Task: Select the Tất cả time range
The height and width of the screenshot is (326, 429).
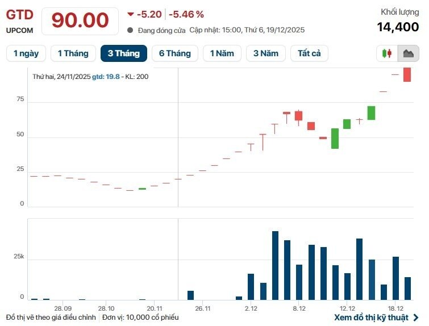Action: tap(309, 53)
